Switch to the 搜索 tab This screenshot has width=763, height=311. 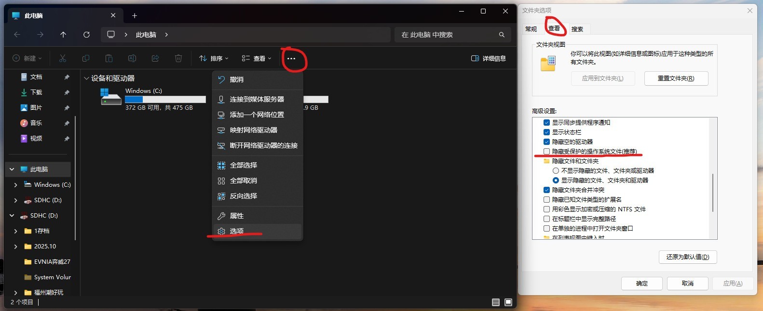[x=577, y=29]
